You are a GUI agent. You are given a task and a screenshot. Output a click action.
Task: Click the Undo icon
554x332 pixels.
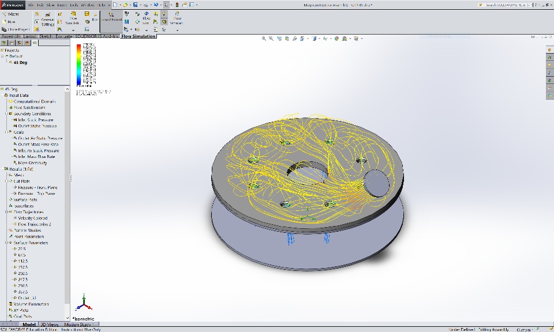155,5
